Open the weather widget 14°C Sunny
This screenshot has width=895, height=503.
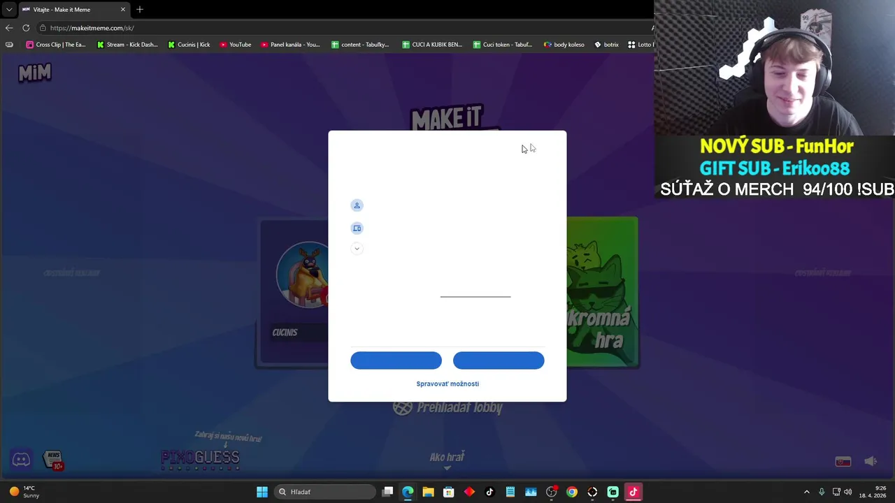(23, 492)
